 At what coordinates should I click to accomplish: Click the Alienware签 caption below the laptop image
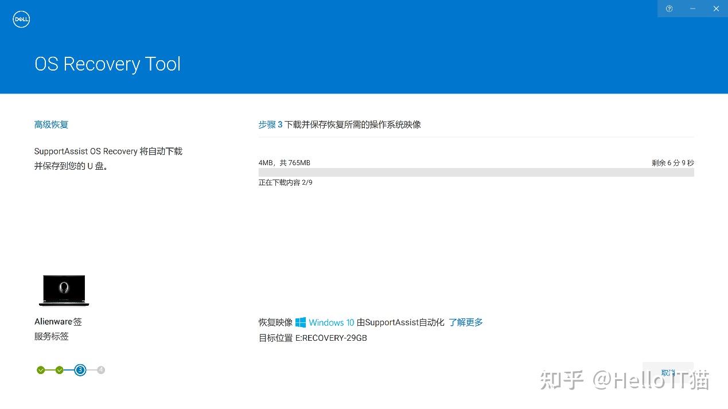coord(58,321)
